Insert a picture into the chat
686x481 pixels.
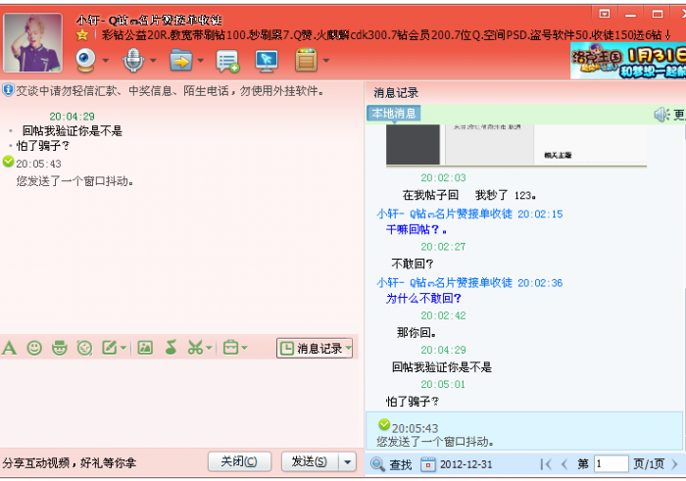tap(145, 348)
